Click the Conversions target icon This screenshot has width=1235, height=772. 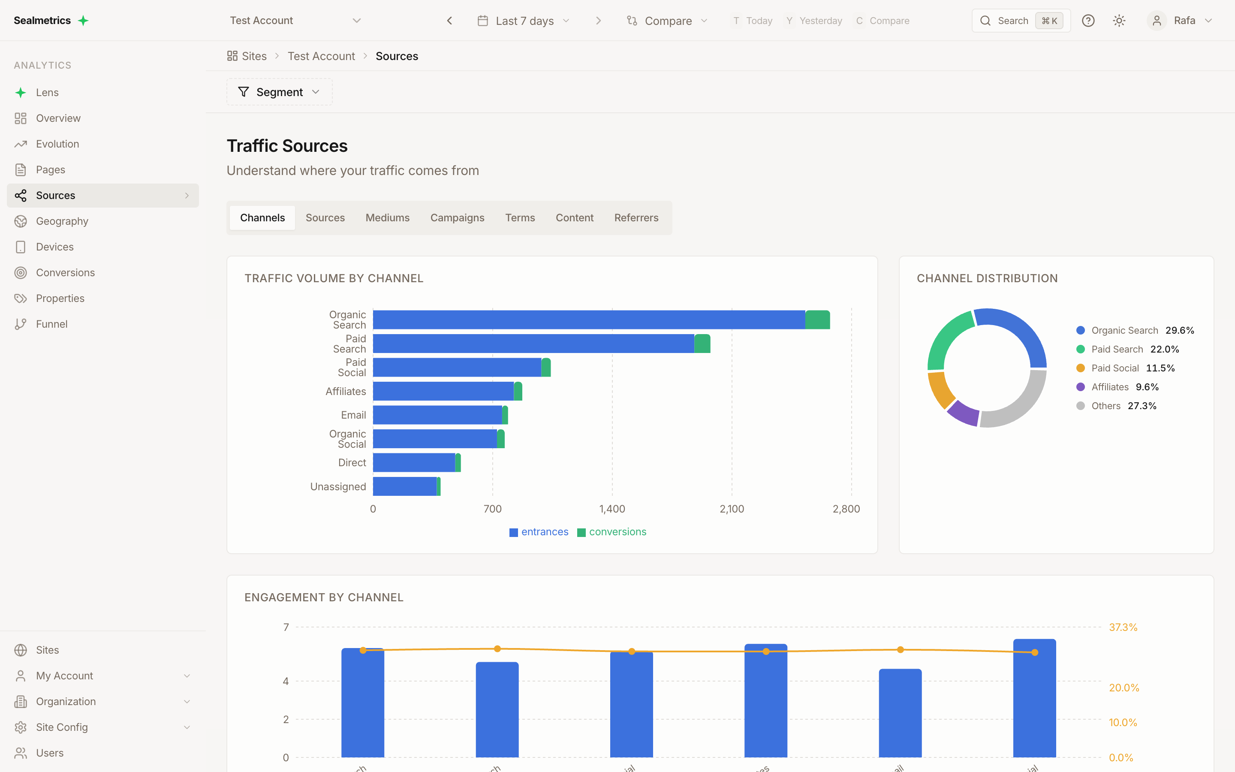(x=21, y=273)
